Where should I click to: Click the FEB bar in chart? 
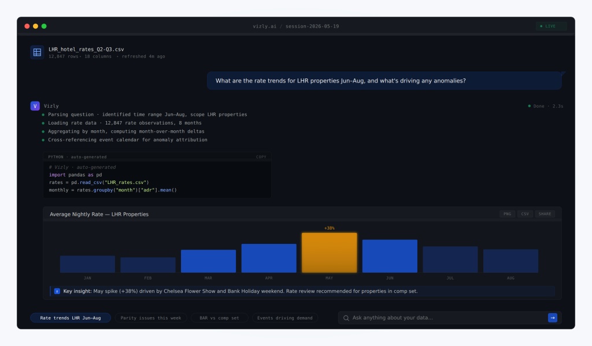pyautogui.click(x=148, y=265)
